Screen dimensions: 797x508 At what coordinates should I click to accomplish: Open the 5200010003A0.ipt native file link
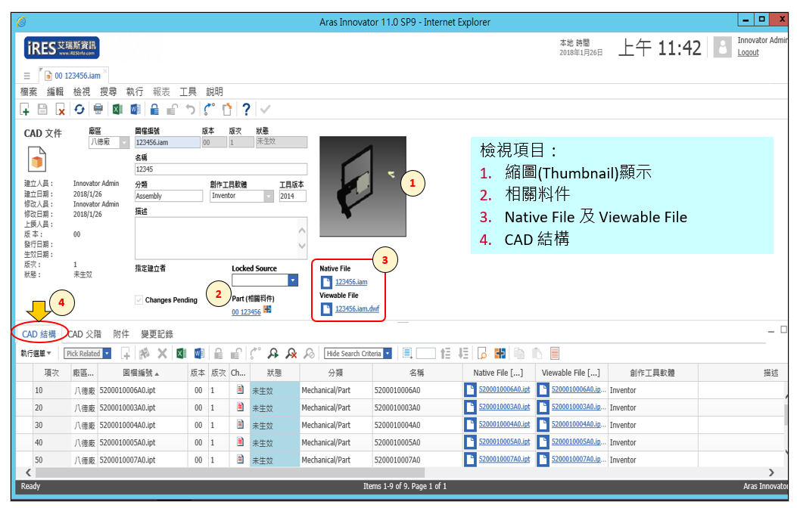[x=504, y=407]
